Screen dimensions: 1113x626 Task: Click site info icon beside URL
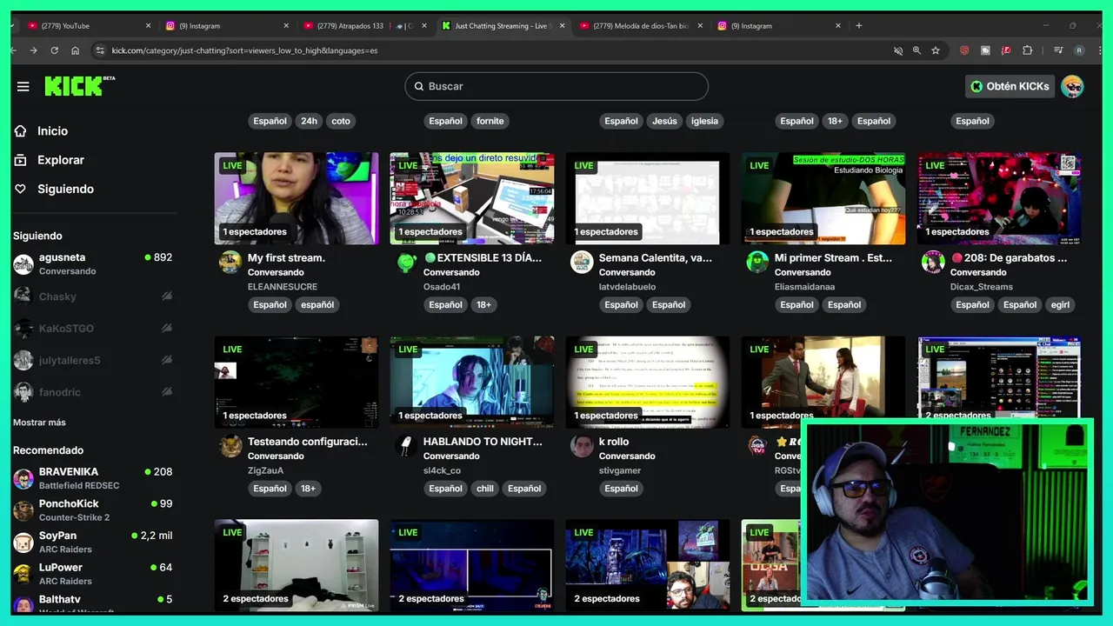point(99,50)
